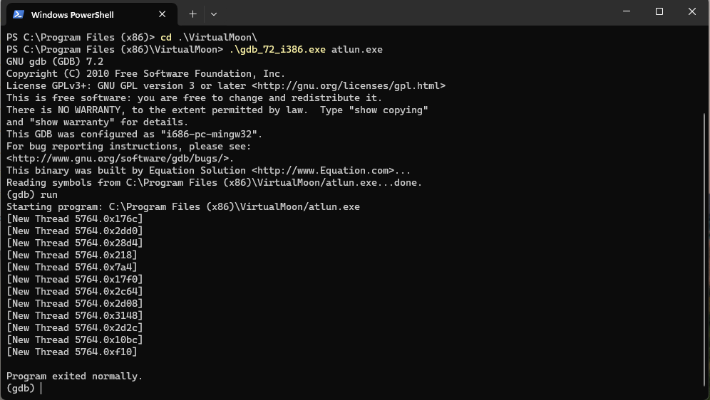Click thread line 5764.0x176c
710x400 pixels.
pyautogui.click(x=75, y=219)
